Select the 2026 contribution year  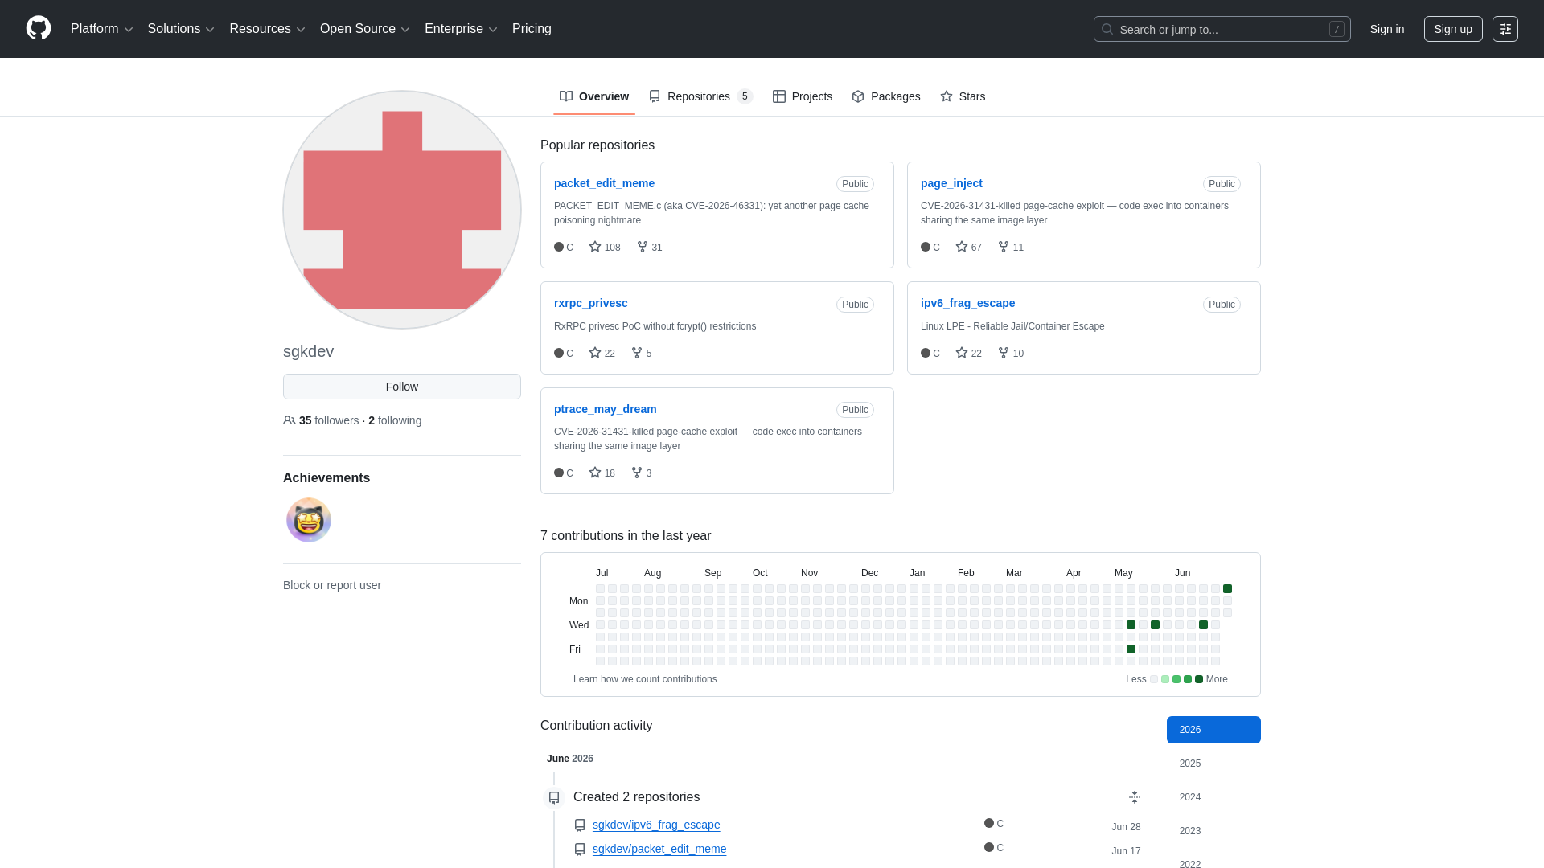click(x=1213, y=730)
